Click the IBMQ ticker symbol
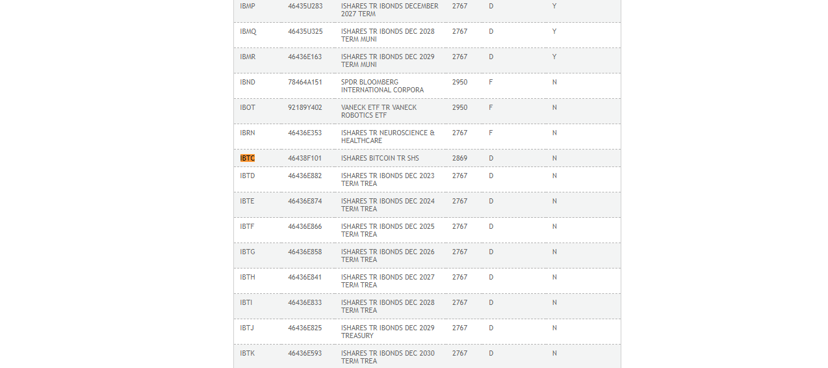Screen dimensions: 828x368 [x=248, y=31]
